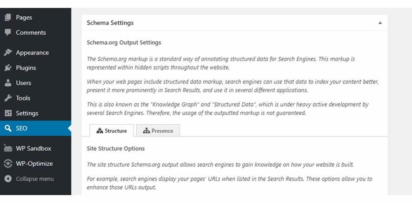Click the Tools wrench icon
The image size is (412, 203).
coord(8,98)
